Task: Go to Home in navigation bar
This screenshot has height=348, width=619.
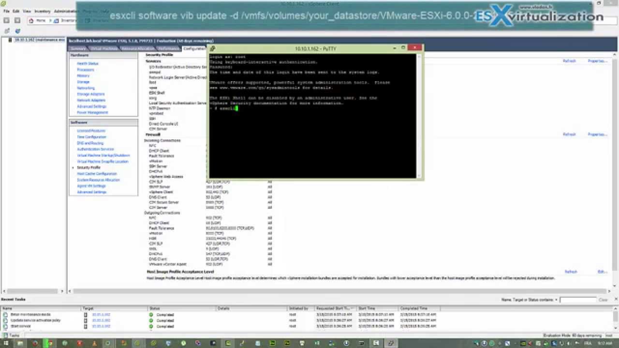Action: (38, 21)
